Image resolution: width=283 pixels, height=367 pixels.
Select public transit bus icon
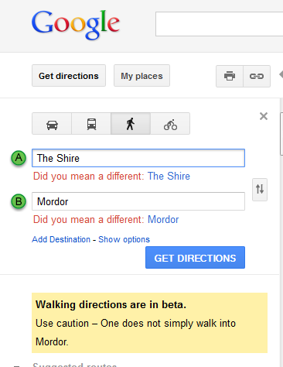[x=91, y=124]
